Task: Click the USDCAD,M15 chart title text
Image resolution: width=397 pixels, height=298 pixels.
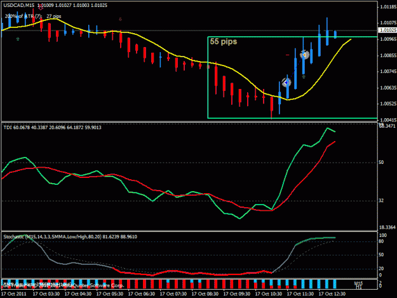Action: pos(19,5)
